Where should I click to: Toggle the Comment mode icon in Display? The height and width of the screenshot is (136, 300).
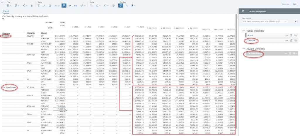[121, 6]
